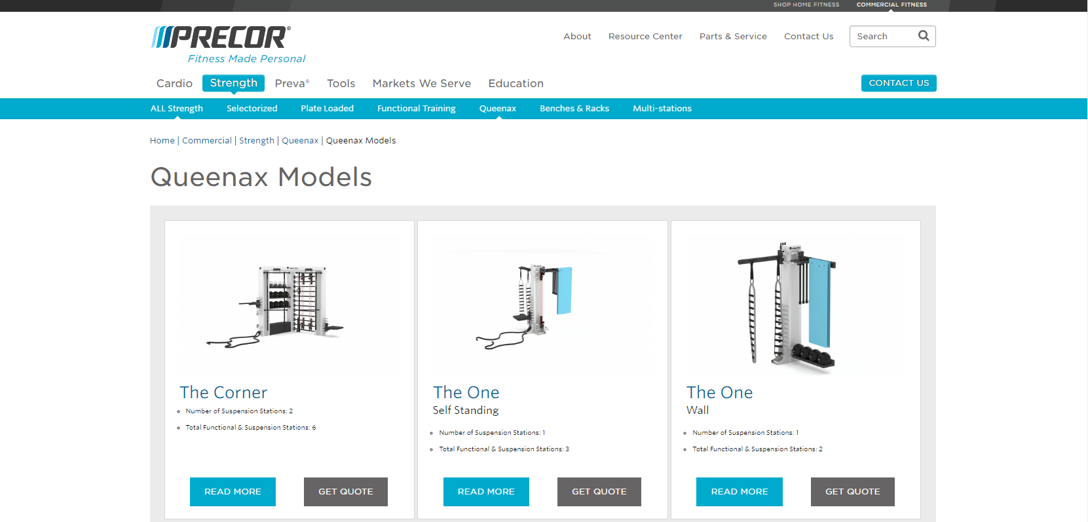Click GET QUOTE for The One Wall
The image size is (1088, 522).
pyautogui.click(x=853, y=492)
